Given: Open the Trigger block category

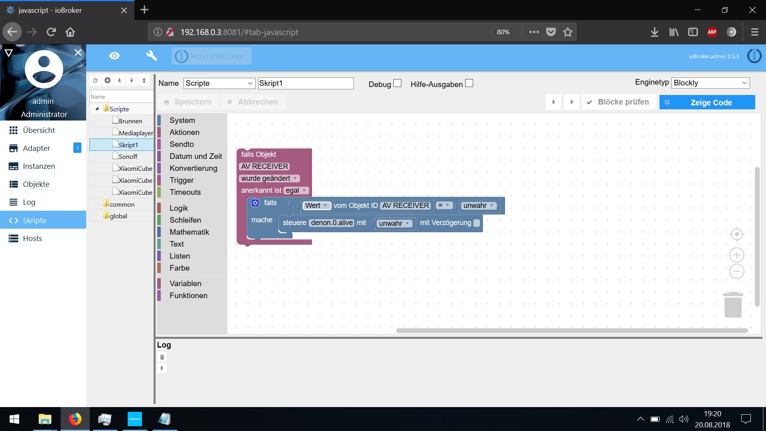Looking at the screenshot, I should pyautogui.click(x=182, y=180).
